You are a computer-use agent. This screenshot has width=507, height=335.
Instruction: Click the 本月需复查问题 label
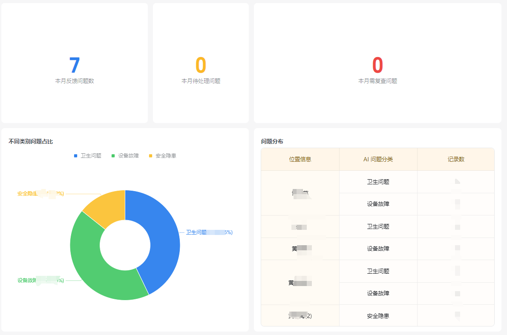377,81
